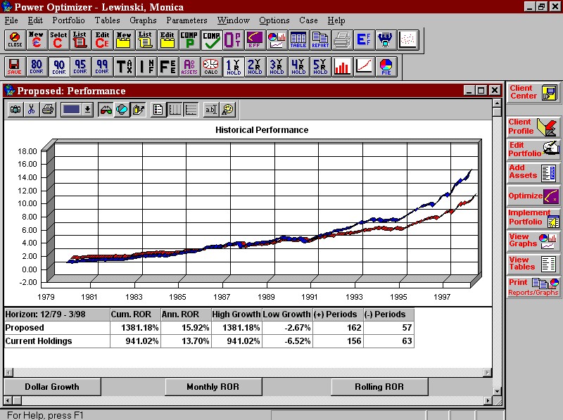Click the Calc calculator icon
Image resolution: width=563 pixels, height=420 pixels.
point(210,67)
